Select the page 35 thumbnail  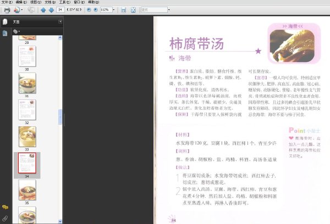[x=27, y=190]
